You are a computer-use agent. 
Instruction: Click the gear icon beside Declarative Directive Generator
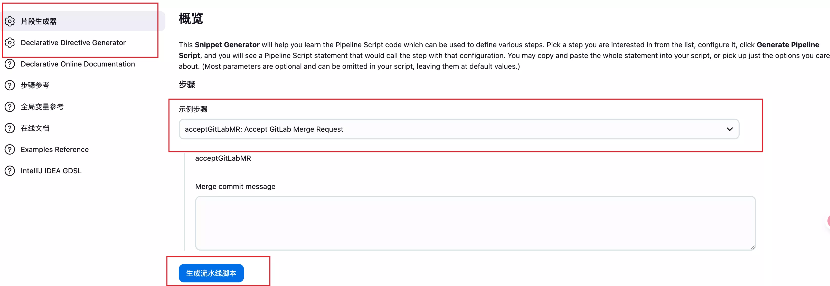10,43
